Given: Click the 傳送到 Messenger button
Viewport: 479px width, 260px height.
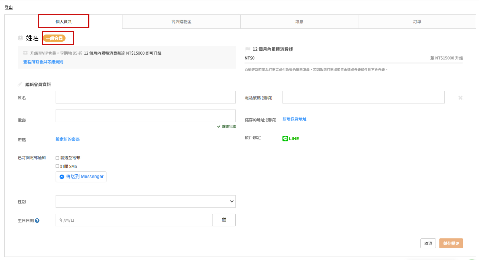Looking at the screenshot, I should click(81, 177).
